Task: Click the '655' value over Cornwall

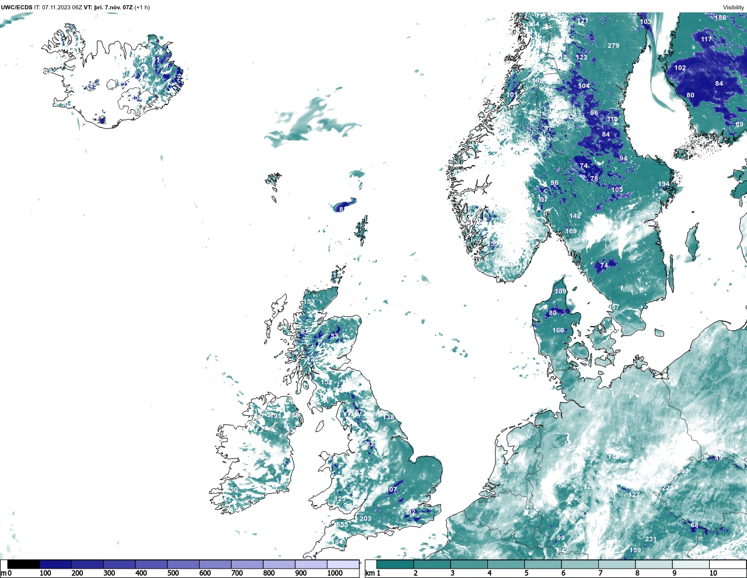Action: (341, 524)
